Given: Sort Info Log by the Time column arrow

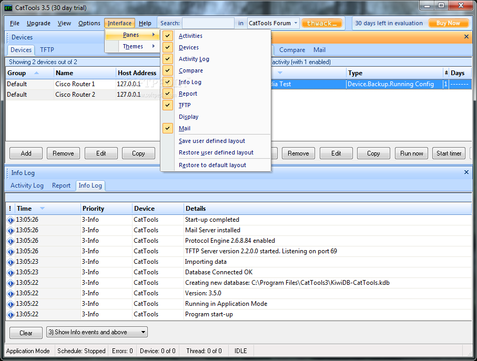Looking at the screenshot, I should (x=42, y=209).
